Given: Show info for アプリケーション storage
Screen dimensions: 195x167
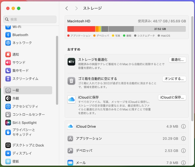Looking at the screenshot, I should [x=183, y=139].
